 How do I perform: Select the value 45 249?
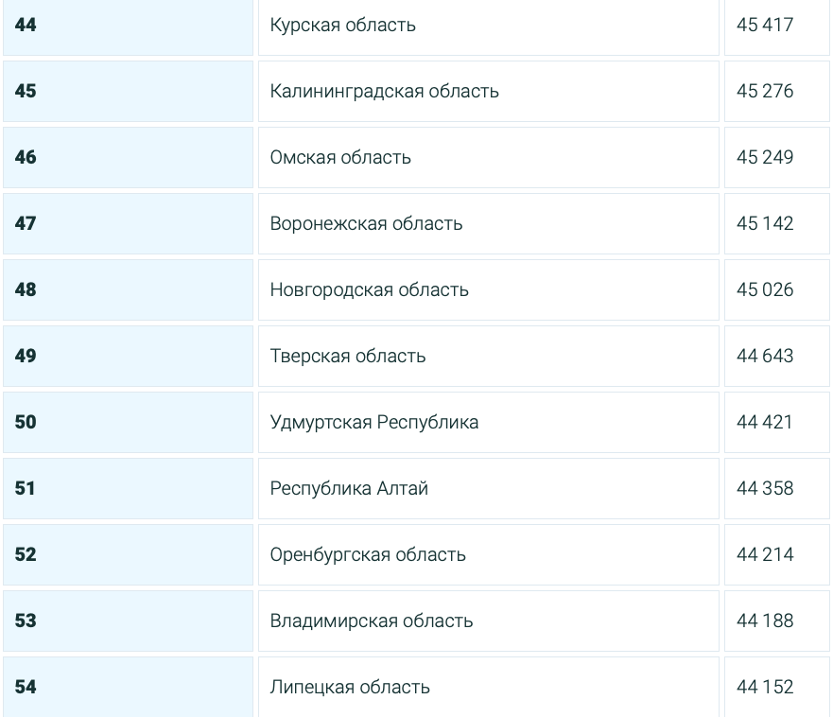click(x=765, y=158)
